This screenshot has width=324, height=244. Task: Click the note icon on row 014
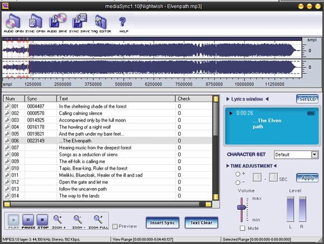click(7, 195)
